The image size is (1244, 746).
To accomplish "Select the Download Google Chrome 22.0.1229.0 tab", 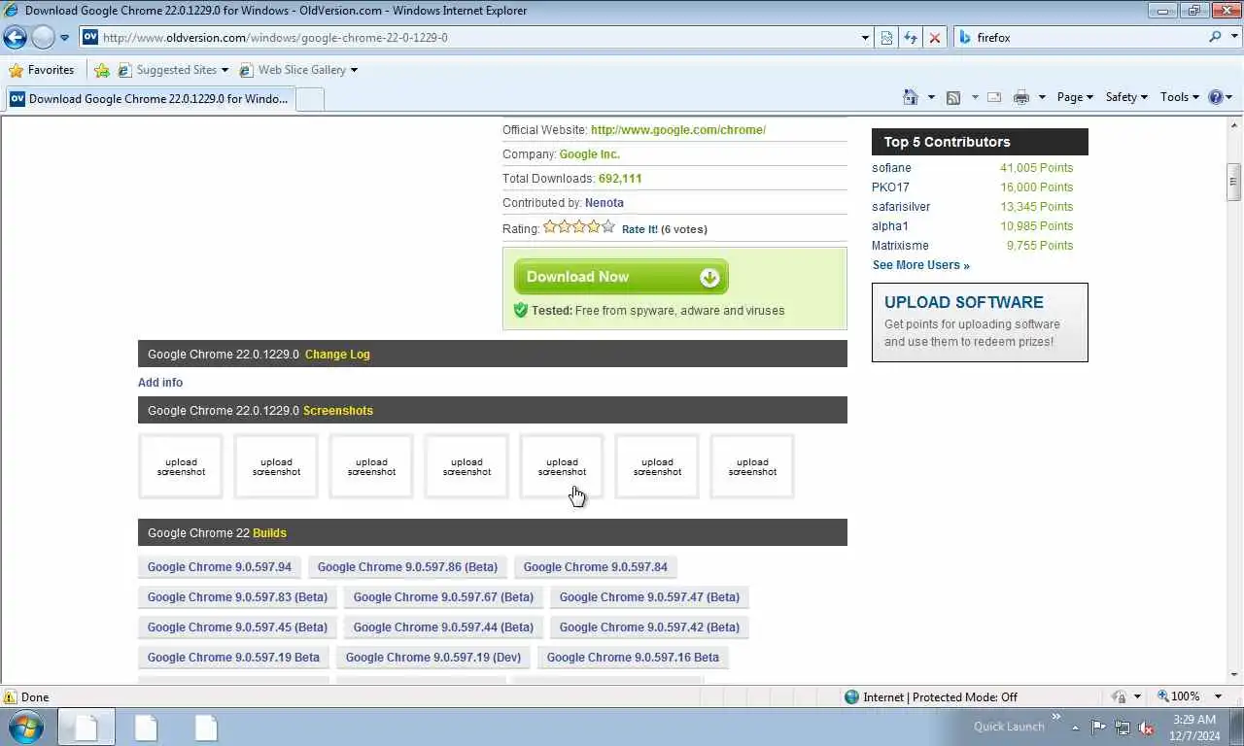I will 149,98.
